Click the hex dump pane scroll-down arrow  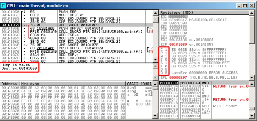[155, 116]
